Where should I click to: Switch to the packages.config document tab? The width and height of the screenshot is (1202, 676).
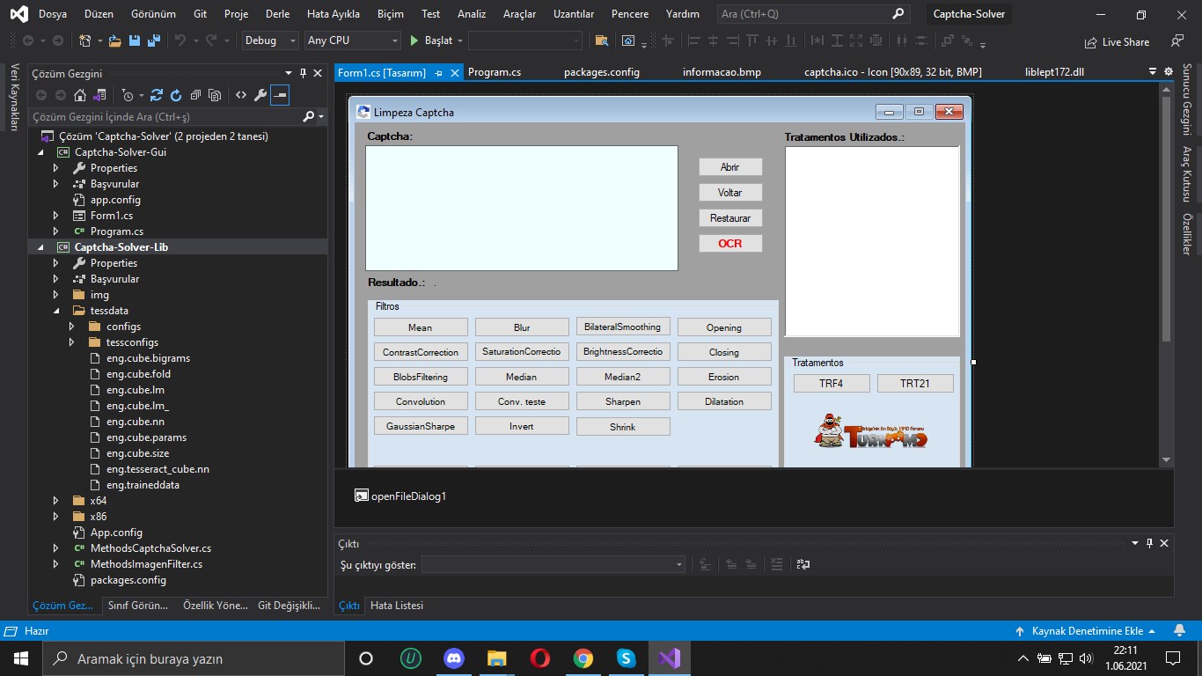tap(602, 72)
